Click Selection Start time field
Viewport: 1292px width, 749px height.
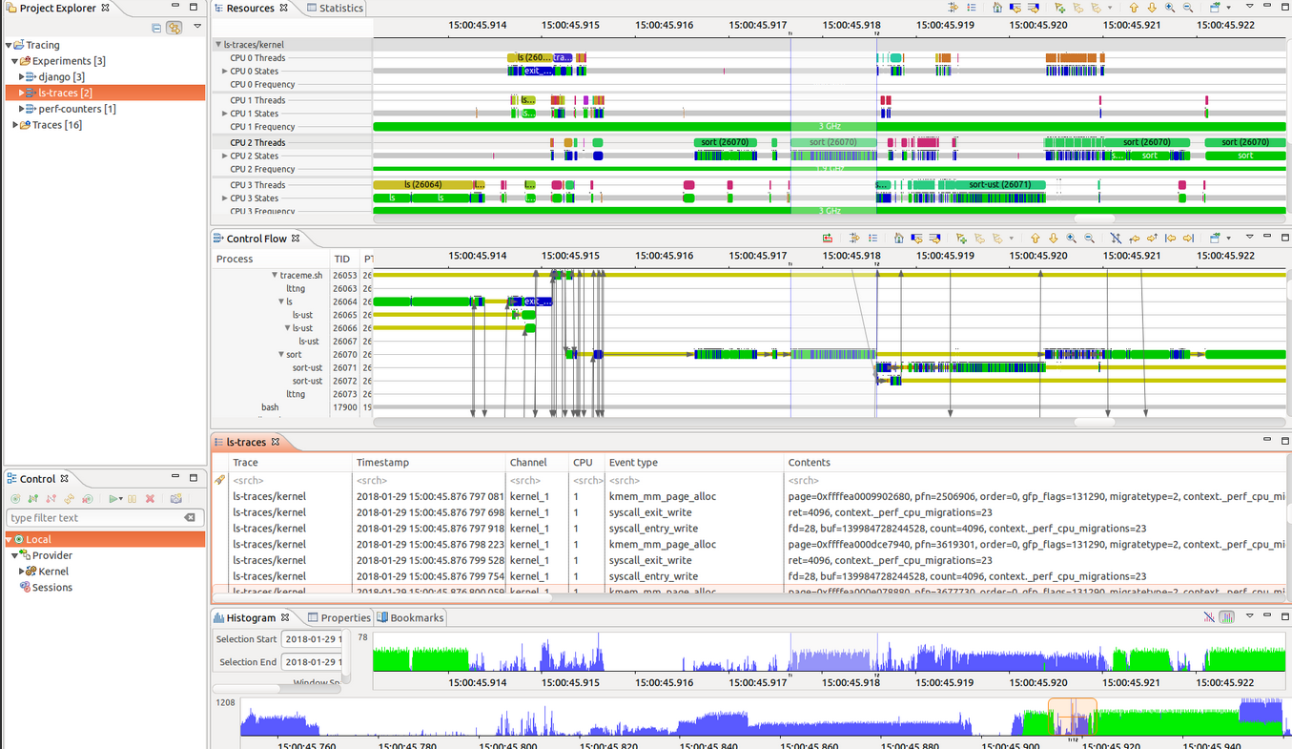coord(311,639)
